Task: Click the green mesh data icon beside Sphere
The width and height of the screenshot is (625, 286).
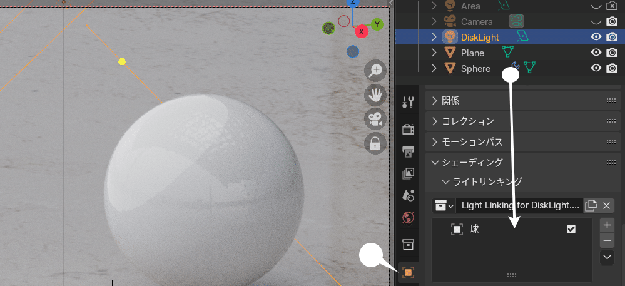Action: [x=529, y=68]
